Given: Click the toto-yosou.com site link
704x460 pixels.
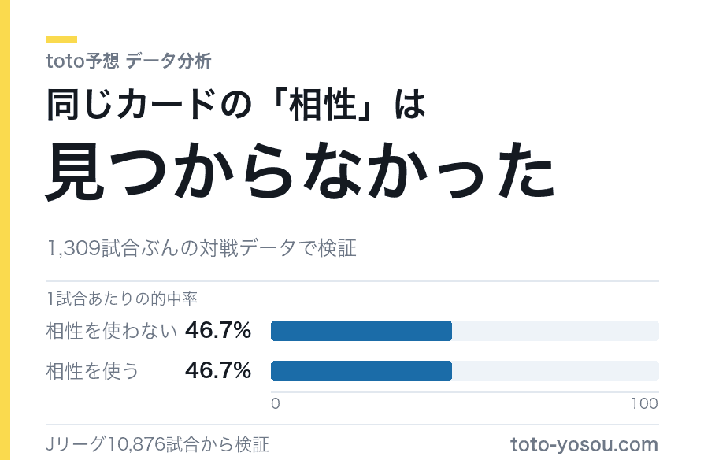Looking at the screenshot, I should pyautogui.click(x=584, y=445).
